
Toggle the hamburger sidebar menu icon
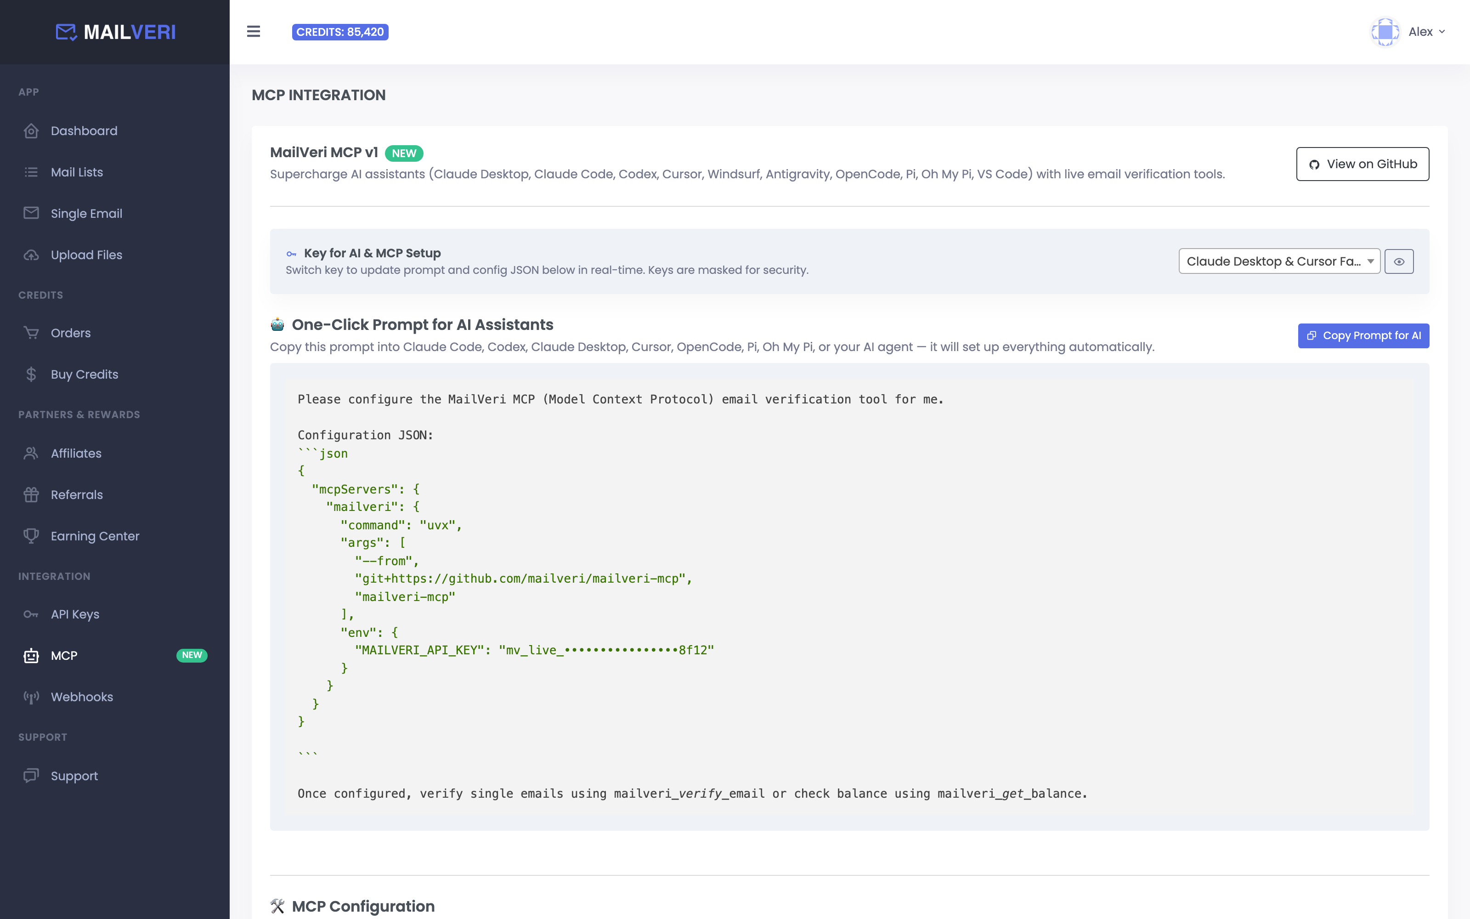pos(253,32)
